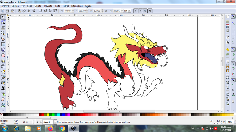Viewport: 236px width, 132px height.
Task: Select the Text tool
Action: pyautogui.click(x=3, y=88)
